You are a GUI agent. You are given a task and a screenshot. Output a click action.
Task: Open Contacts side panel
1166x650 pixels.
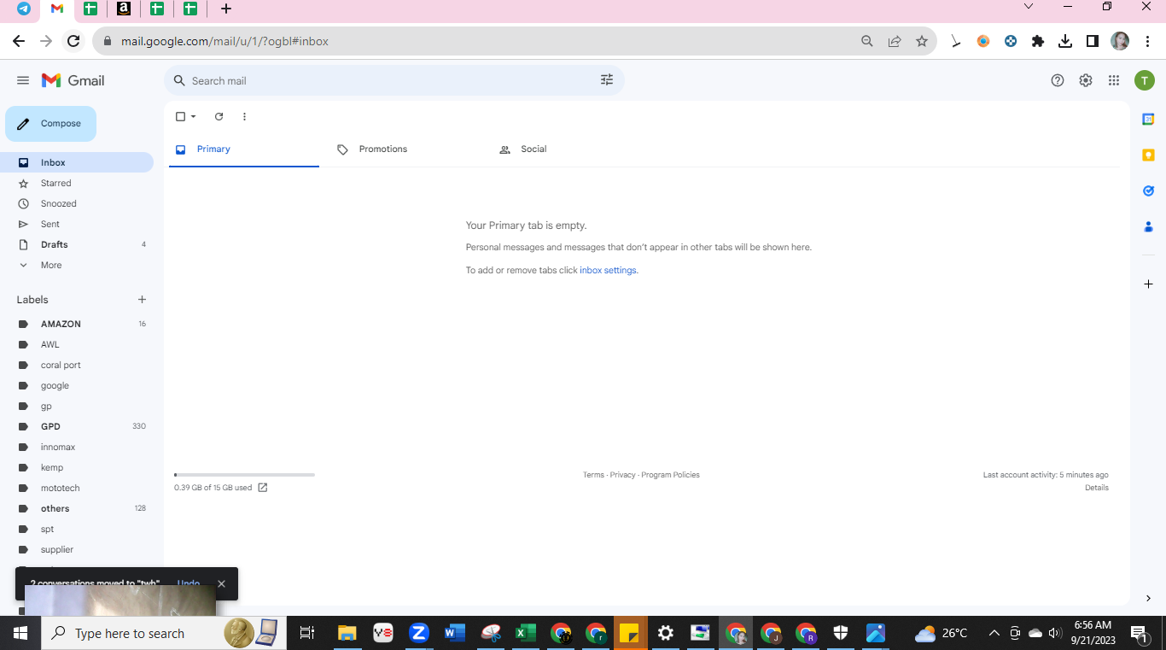1148,226
